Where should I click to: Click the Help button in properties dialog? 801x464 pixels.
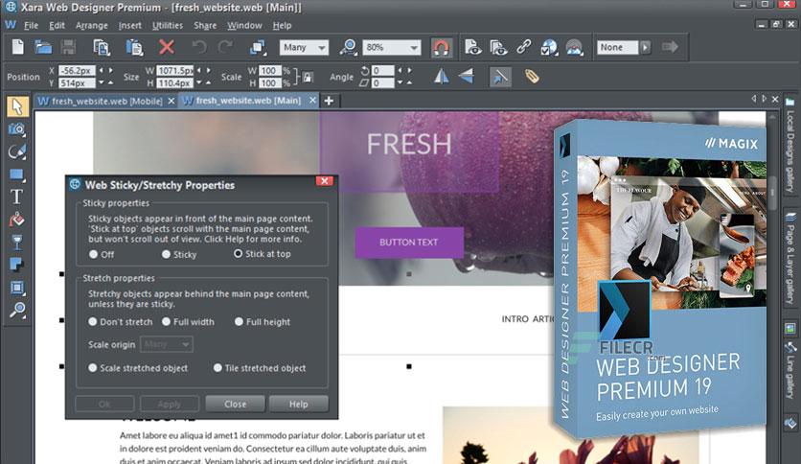pos(298,404)
